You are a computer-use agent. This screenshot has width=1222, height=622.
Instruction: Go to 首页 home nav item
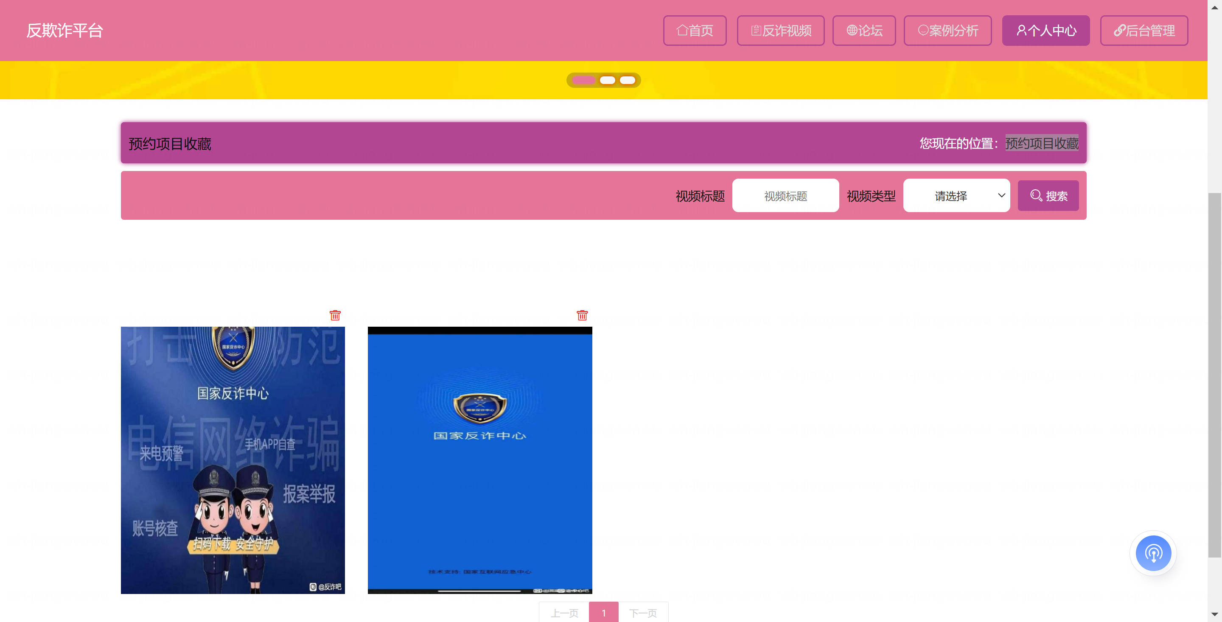click(x=695, y=31)
